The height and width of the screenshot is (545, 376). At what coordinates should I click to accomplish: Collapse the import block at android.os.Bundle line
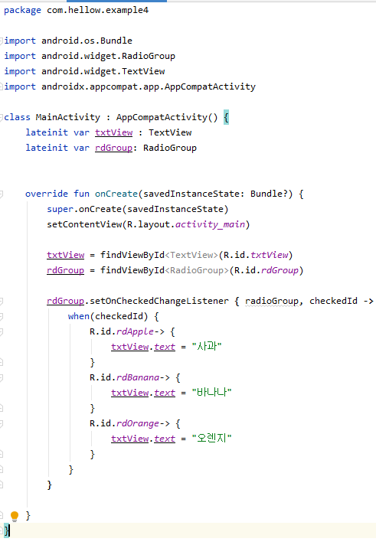(2, 41)
